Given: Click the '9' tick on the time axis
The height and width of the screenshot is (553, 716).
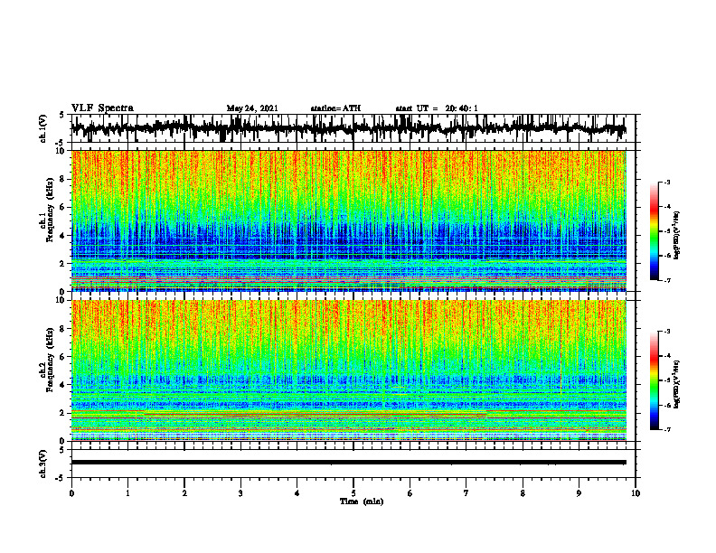Looking at the screenshot, I should click(579, 493).
